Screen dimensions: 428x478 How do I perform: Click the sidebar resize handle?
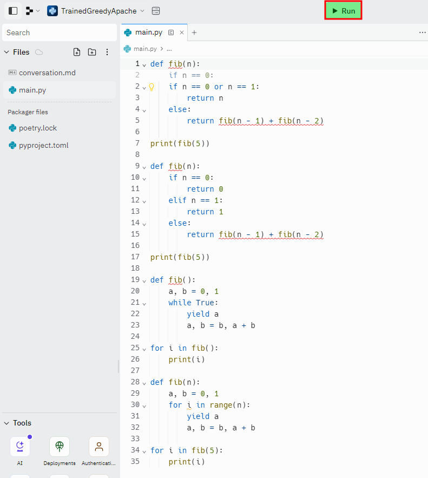pos(118,366)
